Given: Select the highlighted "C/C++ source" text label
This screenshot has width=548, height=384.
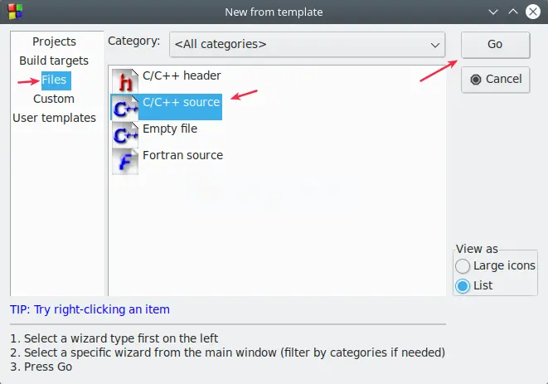Looking at the screenshot, I should (181, 102).
